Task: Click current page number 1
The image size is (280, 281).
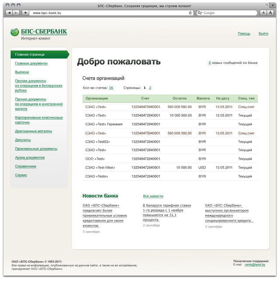Action: [144, 88]
